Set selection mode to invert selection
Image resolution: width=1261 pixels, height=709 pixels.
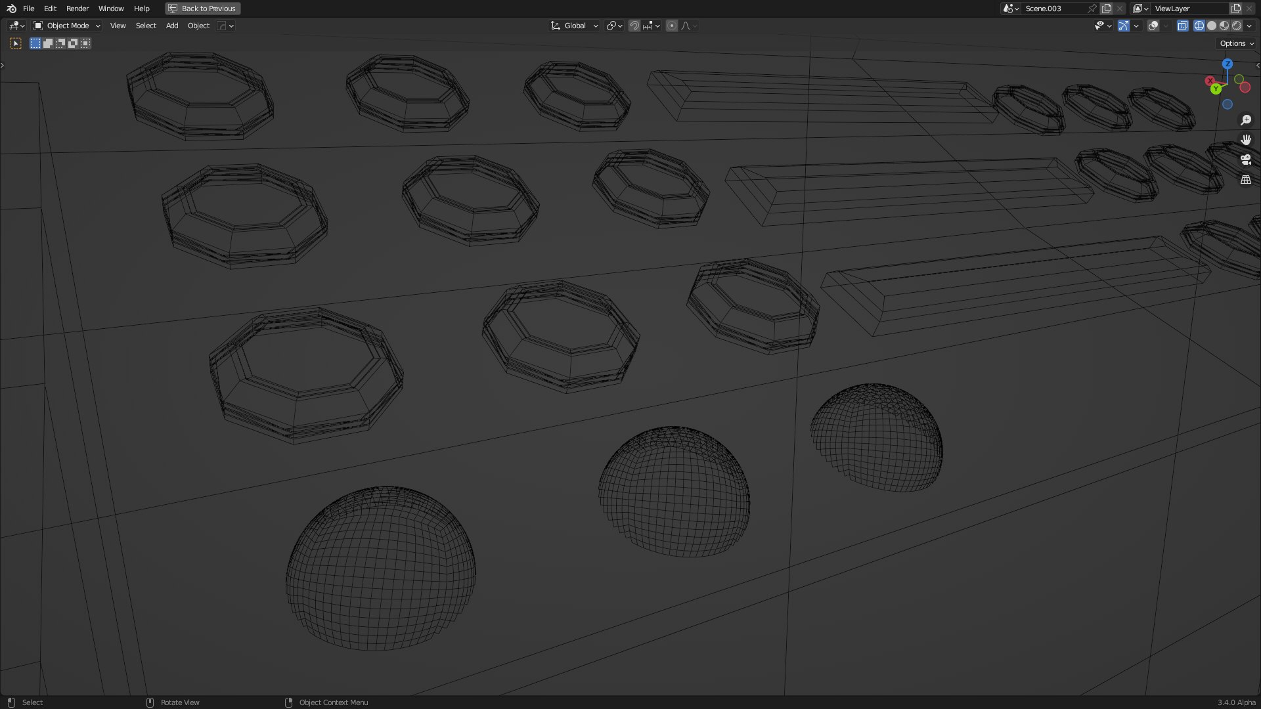tap(73, 43)
